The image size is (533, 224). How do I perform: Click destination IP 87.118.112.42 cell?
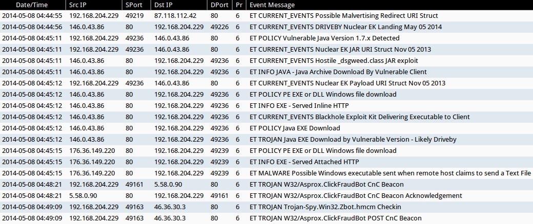pyautogui.click(x=175, y=16)
